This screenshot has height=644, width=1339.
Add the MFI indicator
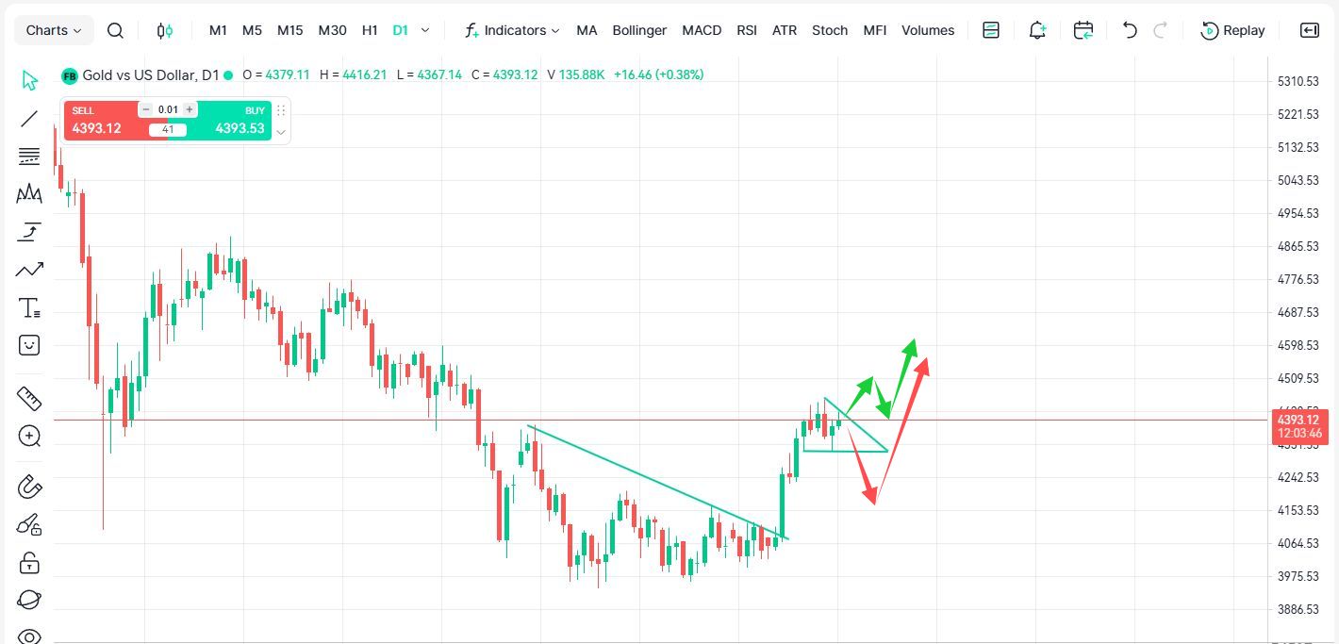pyautogui.click(x=875, y=30)
